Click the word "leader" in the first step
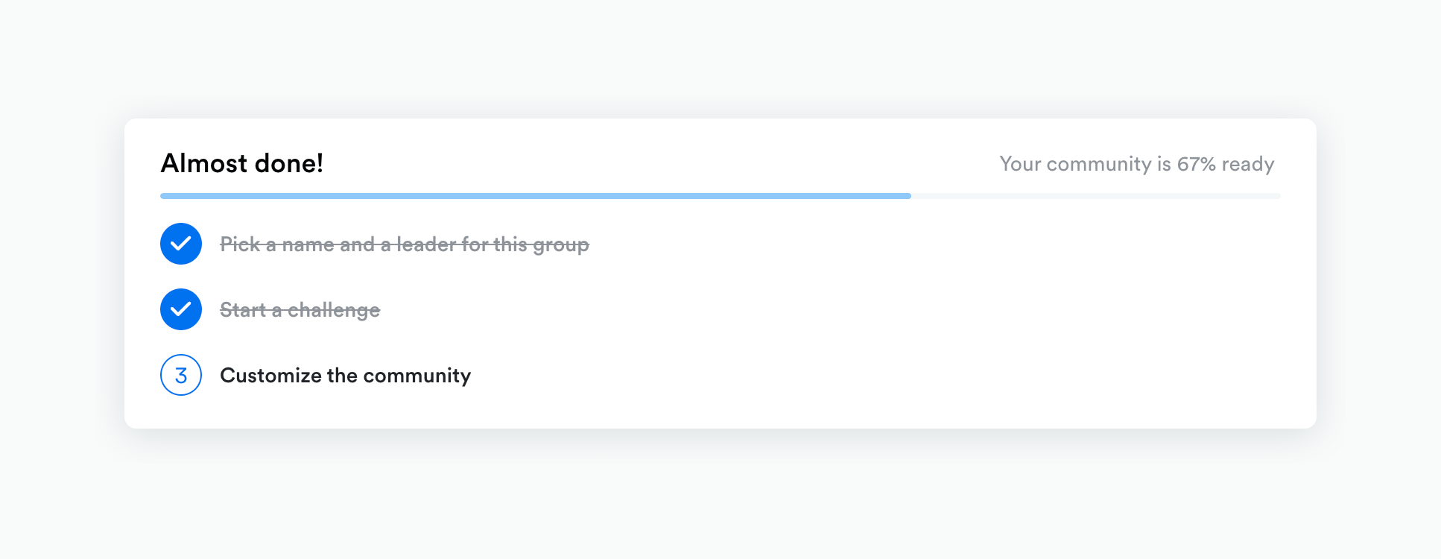This screenshot has width=1441, height=559. (x=426, y=244)
